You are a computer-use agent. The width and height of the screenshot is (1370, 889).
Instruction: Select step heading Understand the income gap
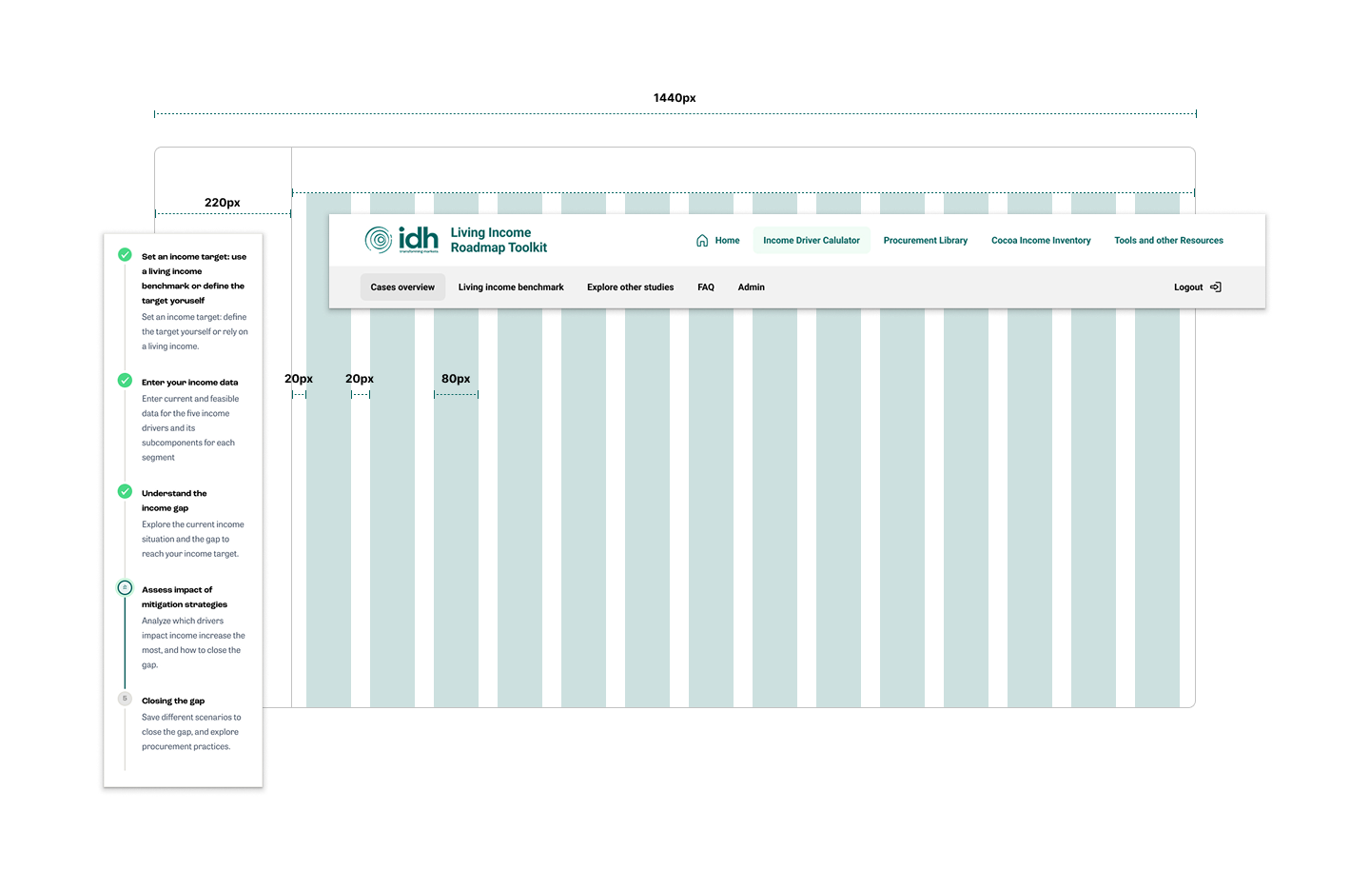coord(174,501)
